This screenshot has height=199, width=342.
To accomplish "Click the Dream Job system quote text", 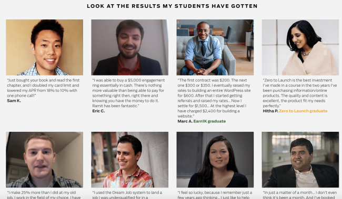I will pyautogui.click(x=127, y=195).
